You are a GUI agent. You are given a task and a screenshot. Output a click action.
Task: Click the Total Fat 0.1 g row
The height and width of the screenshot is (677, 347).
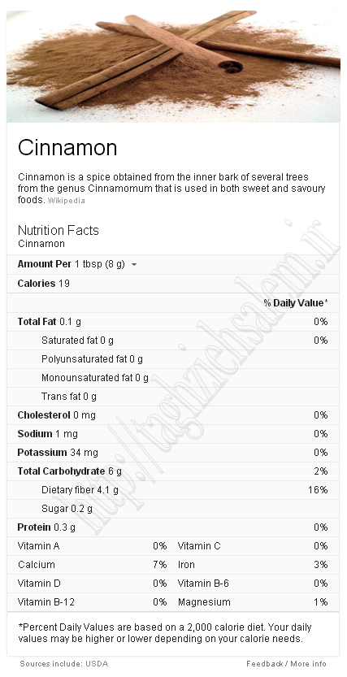(x=173, y=322)
